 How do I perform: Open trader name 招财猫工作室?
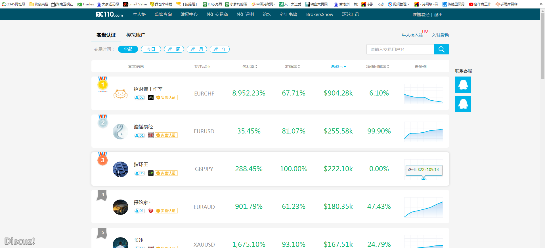tap(148, 89)
